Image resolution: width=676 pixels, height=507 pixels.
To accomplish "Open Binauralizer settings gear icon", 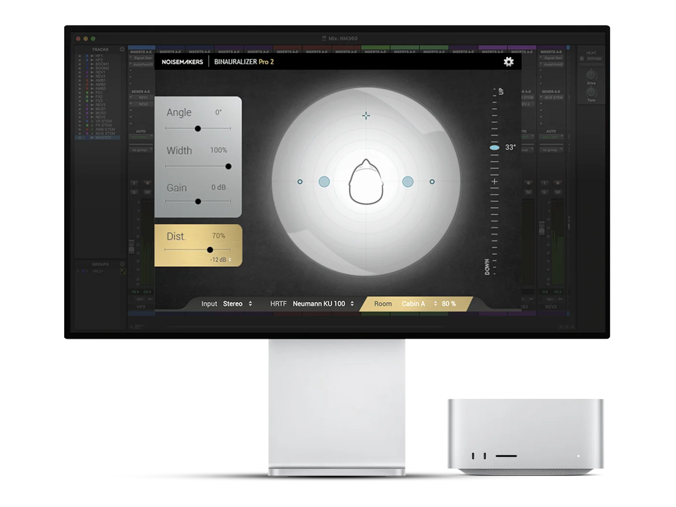I will [x=508, y=62].
